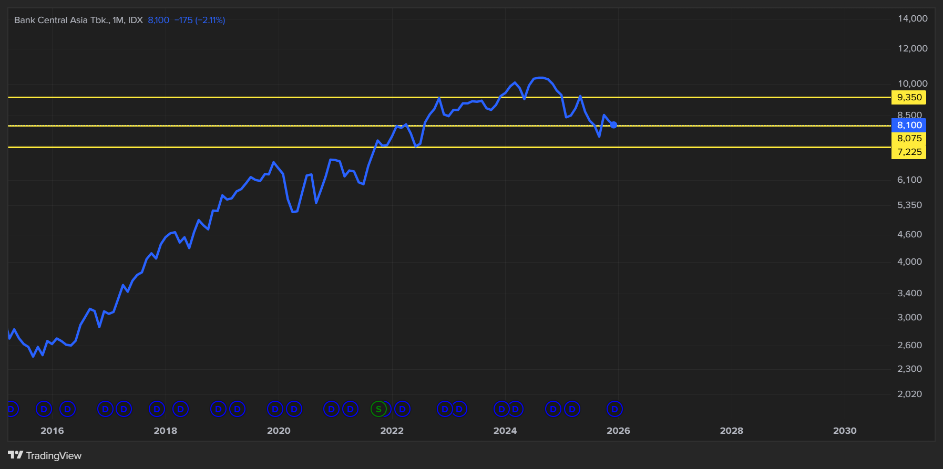Click the 2018 year label on the time axis
943x469 pixels.
[166, 431]
